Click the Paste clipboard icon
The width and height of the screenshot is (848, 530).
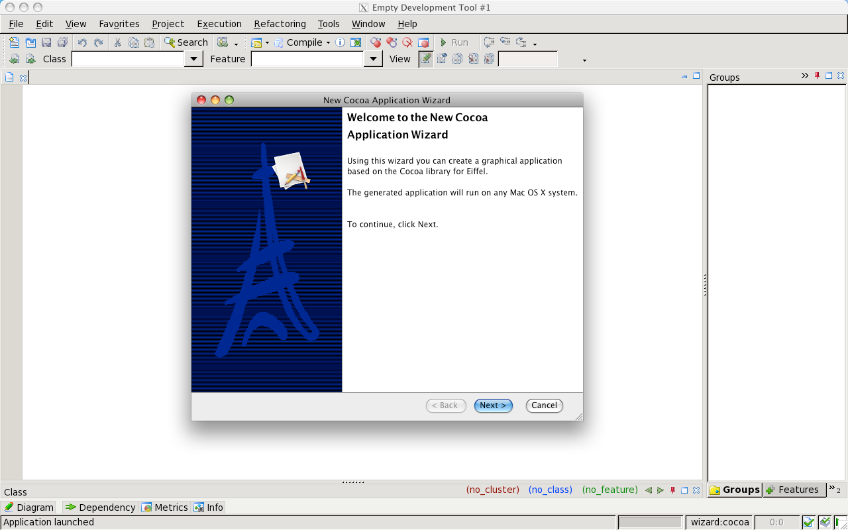(x=150, y=42)
